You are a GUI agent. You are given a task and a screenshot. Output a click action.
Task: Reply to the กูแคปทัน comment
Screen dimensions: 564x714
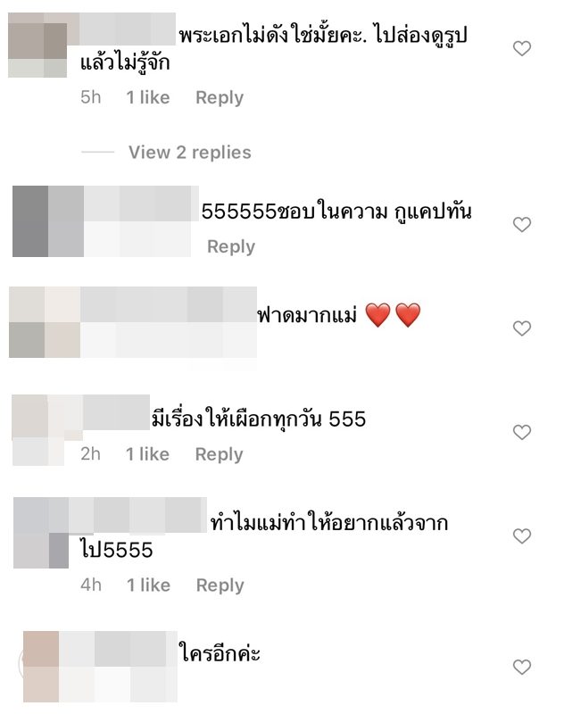231,246
